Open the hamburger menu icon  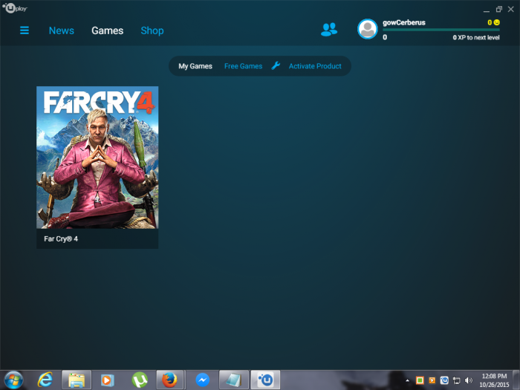coord(25,30)
